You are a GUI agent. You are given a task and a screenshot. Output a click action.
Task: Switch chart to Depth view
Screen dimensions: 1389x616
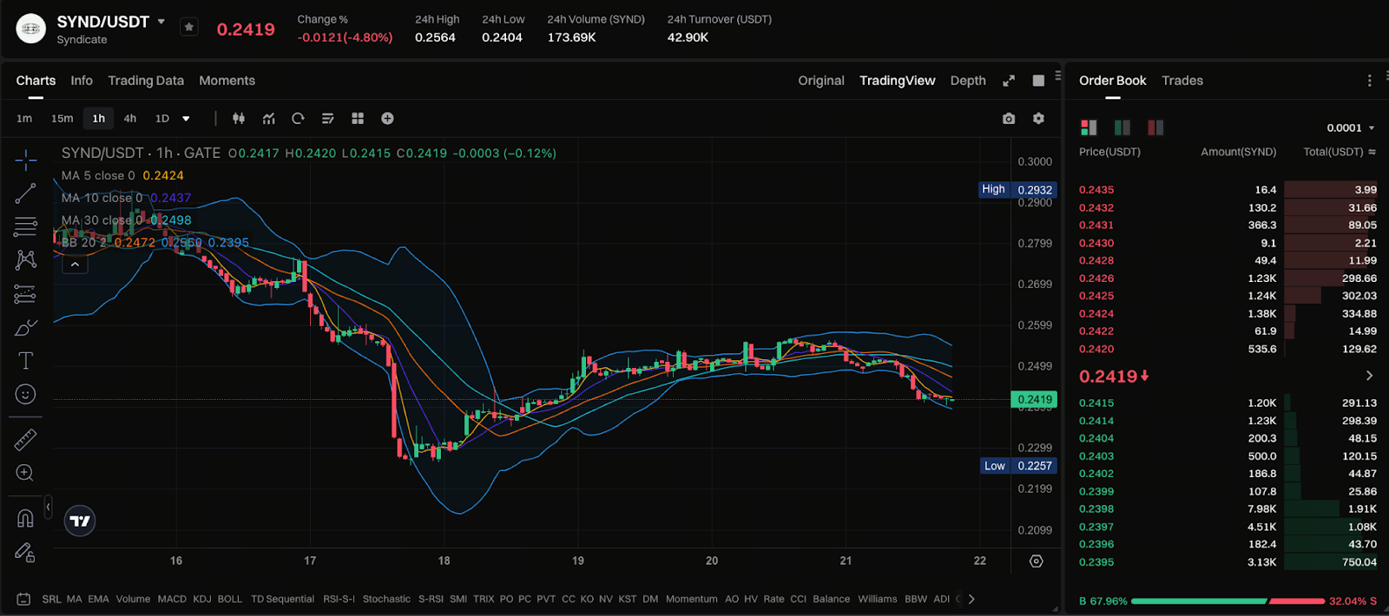click(x=967, y=81)
